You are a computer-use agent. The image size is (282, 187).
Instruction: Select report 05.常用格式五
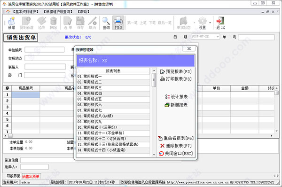(113, 99)
